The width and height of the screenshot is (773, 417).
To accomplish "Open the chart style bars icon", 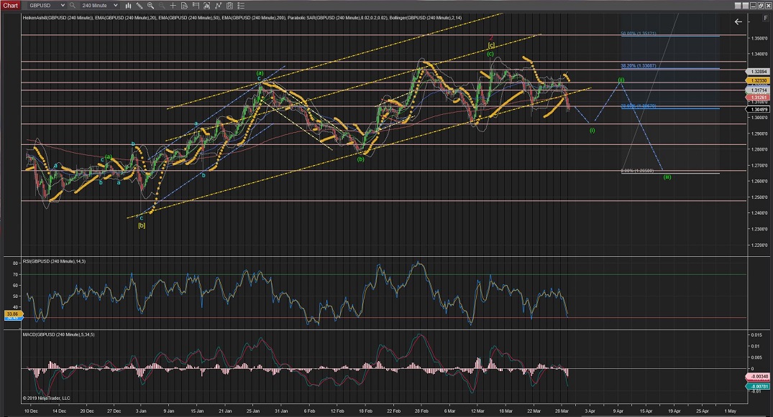I will pos(128,6).
